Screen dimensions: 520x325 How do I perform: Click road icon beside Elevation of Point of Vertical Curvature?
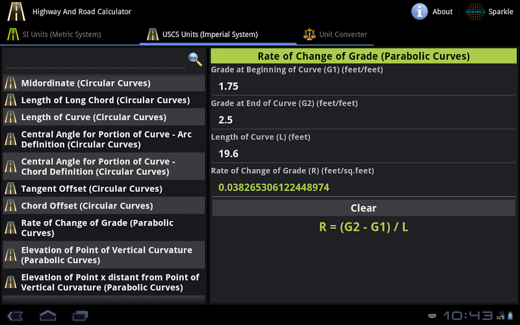[x=10, y=255]
